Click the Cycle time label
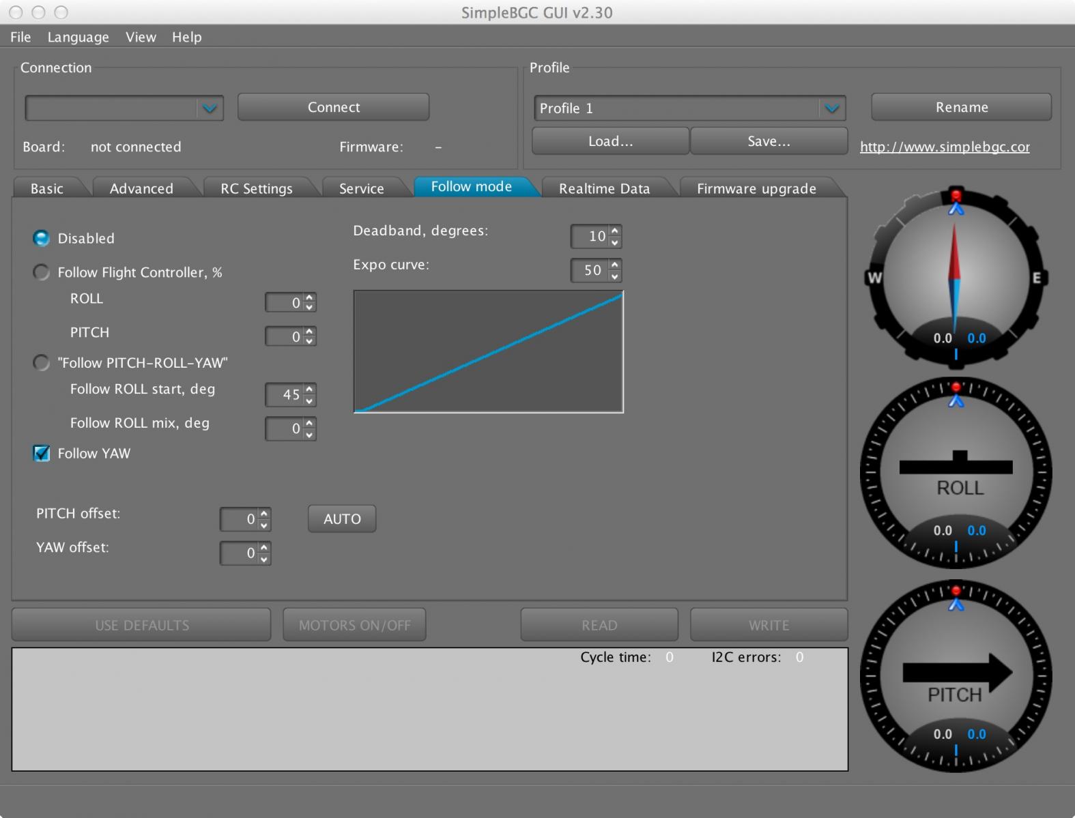The image size is (1075, 818). [x=616, y=657]
